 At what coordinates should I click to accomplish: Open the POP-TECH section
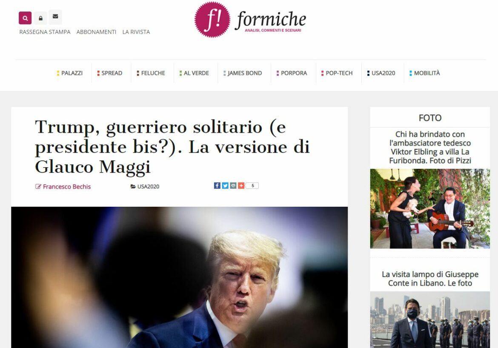[x=337, y=73]
